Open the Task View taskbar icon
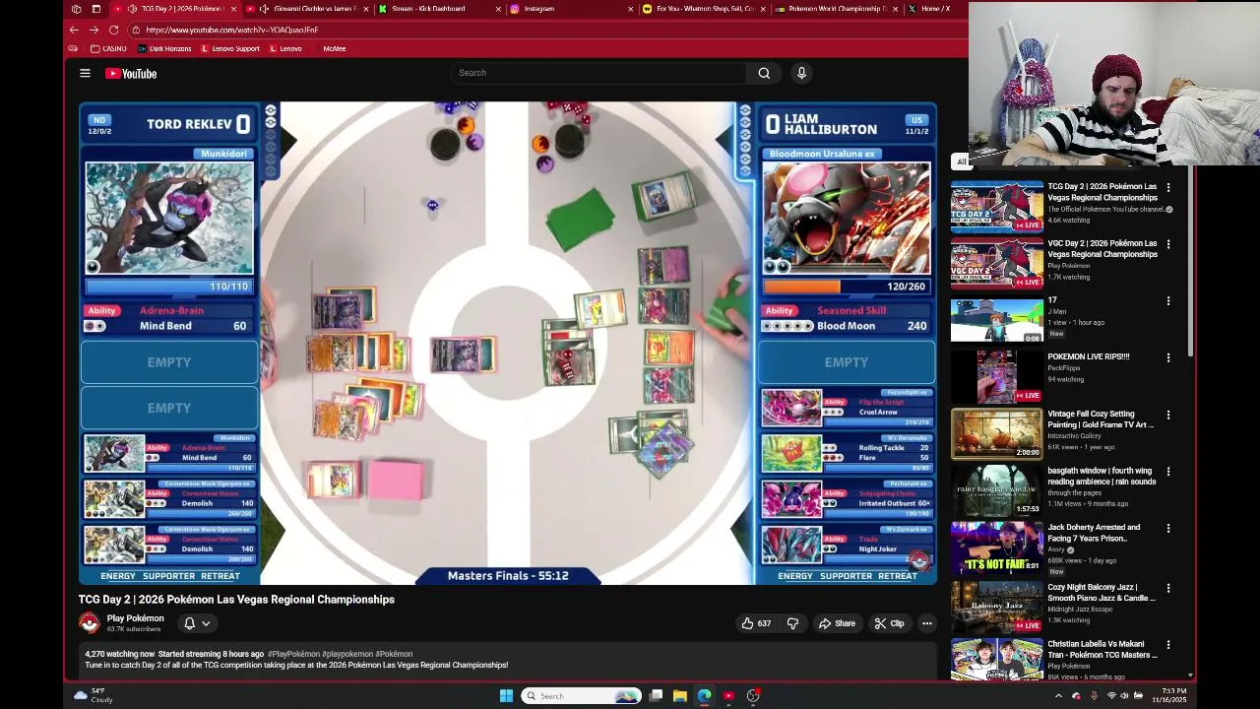 [656, 696]
